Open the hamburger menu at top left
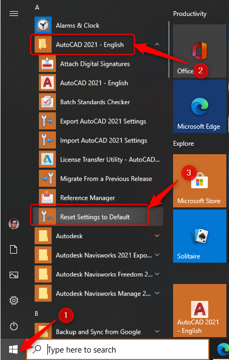The height and width of the screenshot is (360, 229). (13, 14)
